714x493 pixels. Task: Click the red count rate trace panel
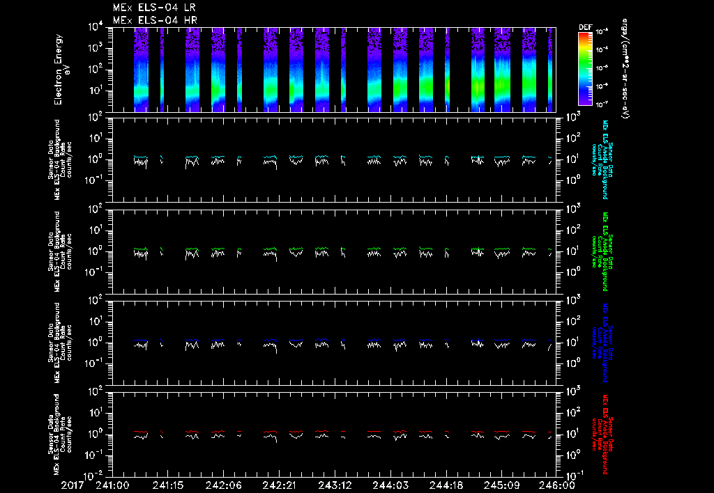[x=334, y=435]
